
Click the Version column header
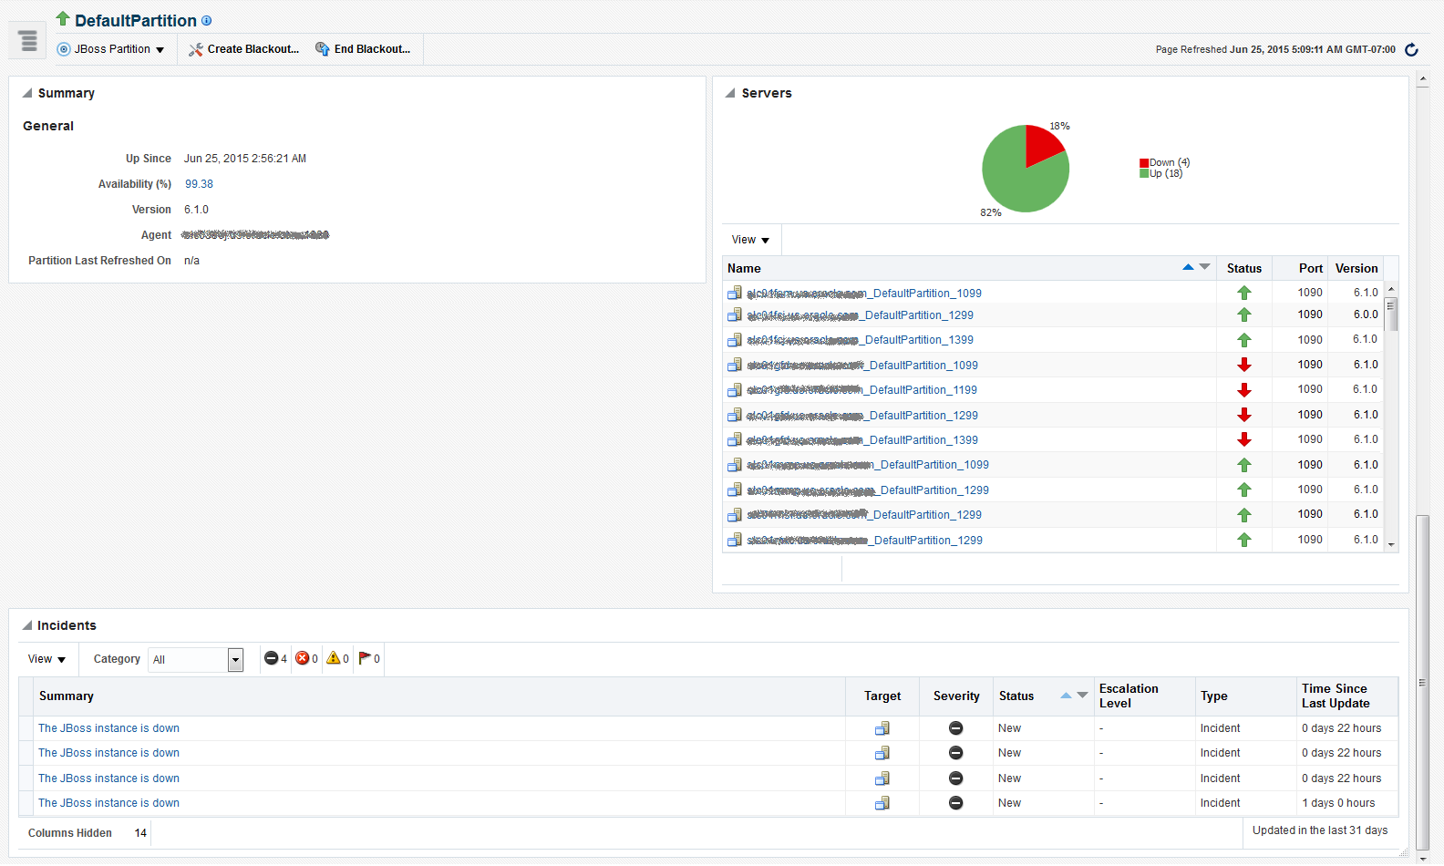tap(1356, 268)
